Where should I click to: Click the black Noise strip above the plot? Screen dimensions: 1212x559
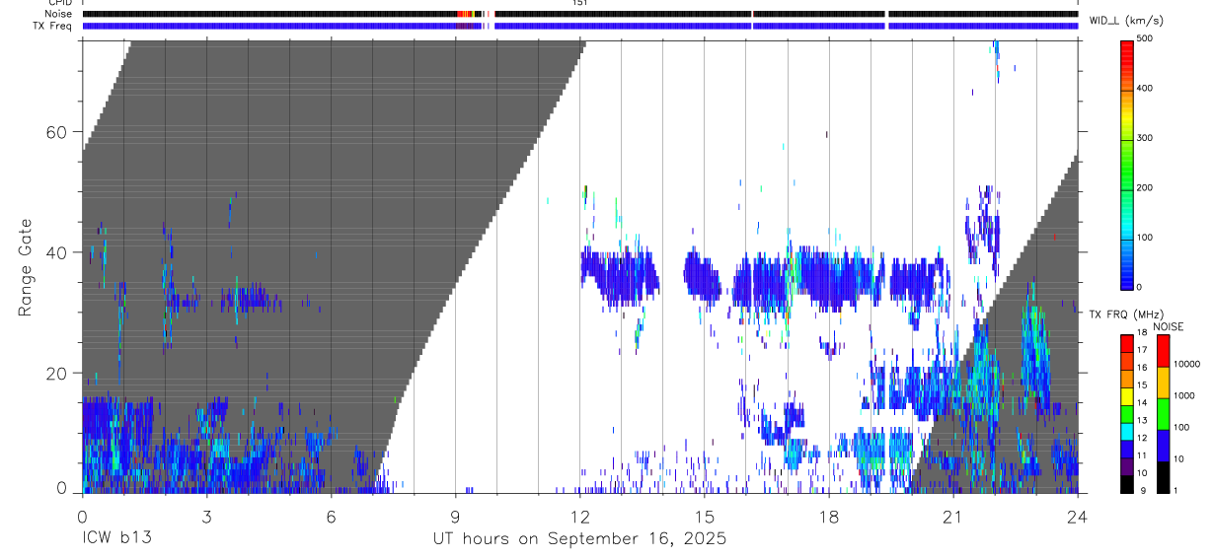[579, 14]
